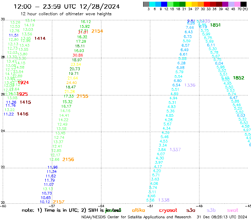Click the orange altika time stamp 2155

tap(82, 96)
